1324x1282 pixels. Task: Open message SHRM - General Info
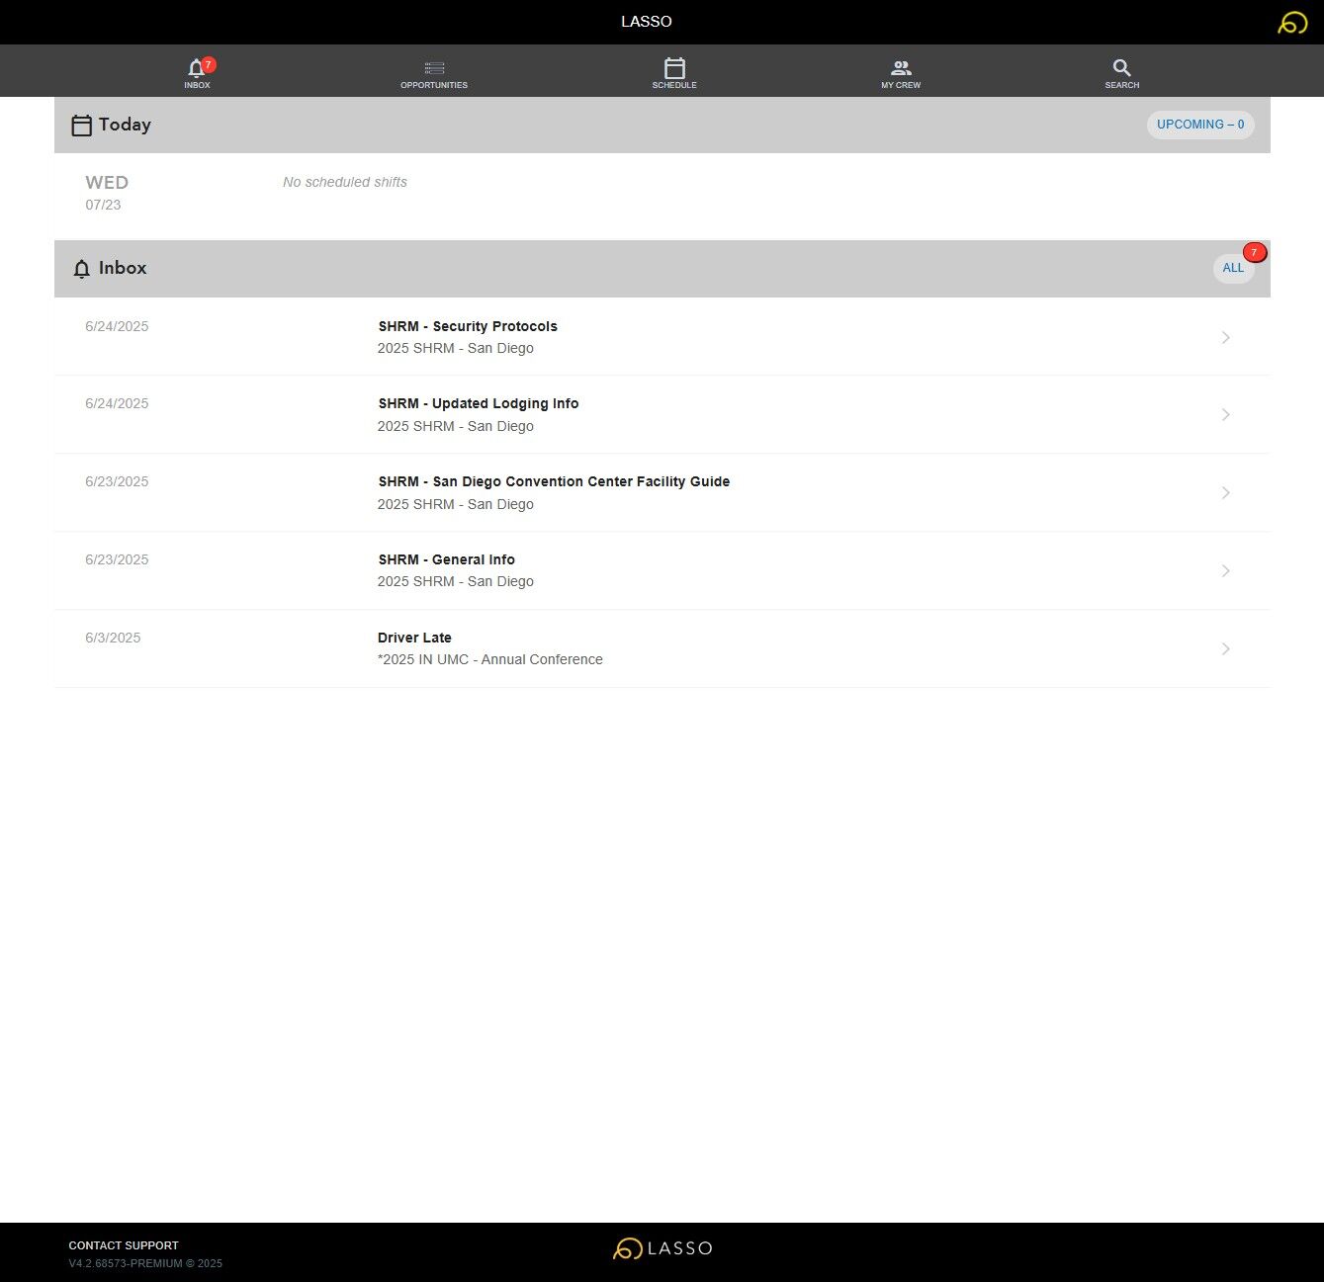(662, 571)
